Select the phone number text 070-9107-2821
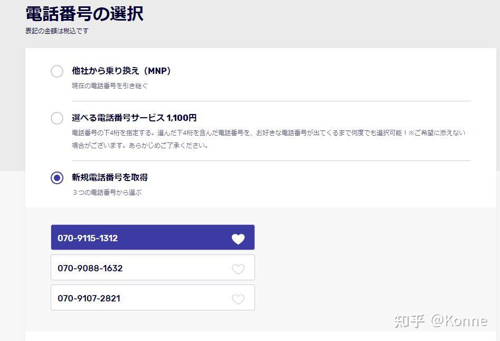 pyautogui.click(x=89, y=298)
